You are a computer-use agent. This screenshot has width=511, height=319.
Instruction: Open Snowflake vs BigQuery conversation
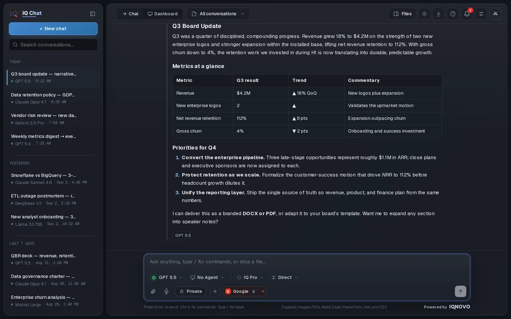pos(53,179)
